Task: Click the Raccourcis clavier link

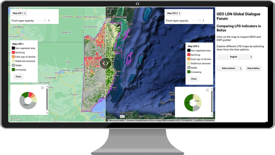Action: [x=117, y=120]
